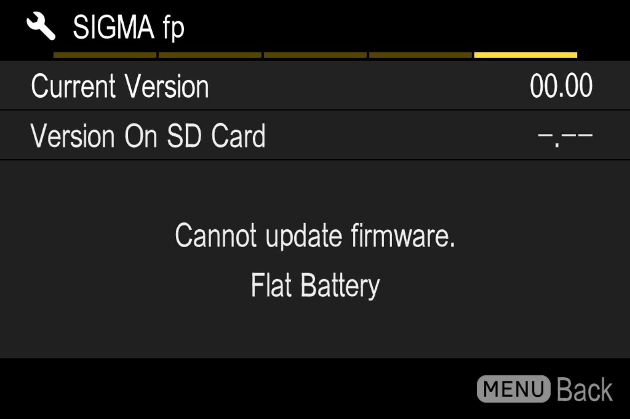Click the -.-- SD card version value

[x=565, y=137]
